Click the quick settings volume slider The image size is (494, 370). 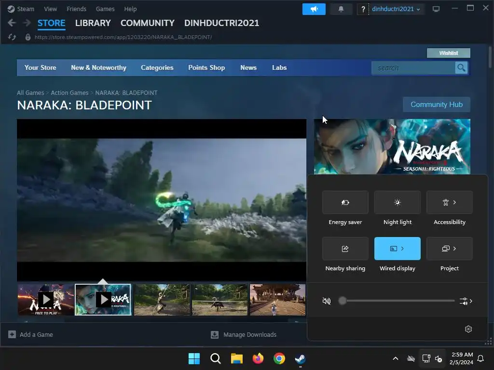397,301
